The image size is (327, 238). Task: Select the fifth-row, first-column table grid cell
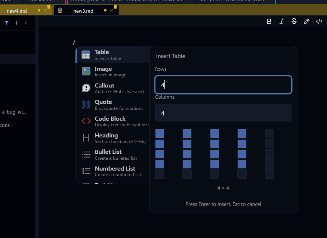[x=160, y=174]
